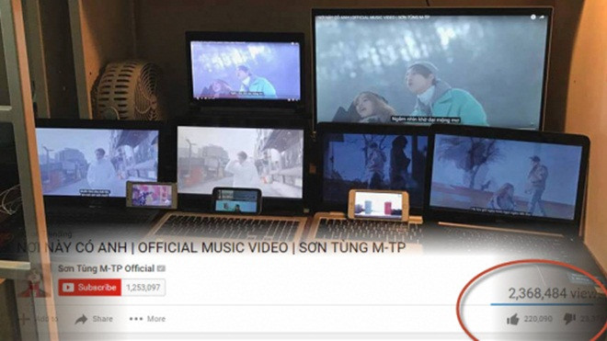
Task: Click the 2,368,484 views count
Action: coord(555,294)
